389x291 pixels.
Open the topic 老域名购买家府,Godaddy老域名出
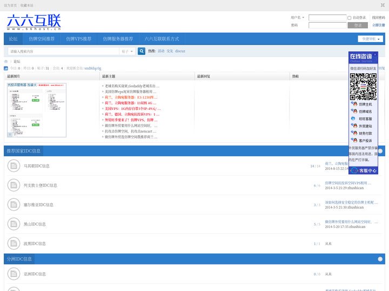click(132, 86)
